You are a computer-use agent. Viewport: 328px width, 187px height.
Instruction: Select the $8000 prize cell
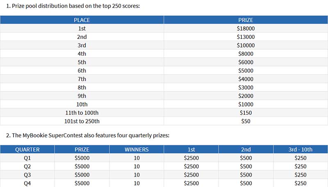coord(246,54)
